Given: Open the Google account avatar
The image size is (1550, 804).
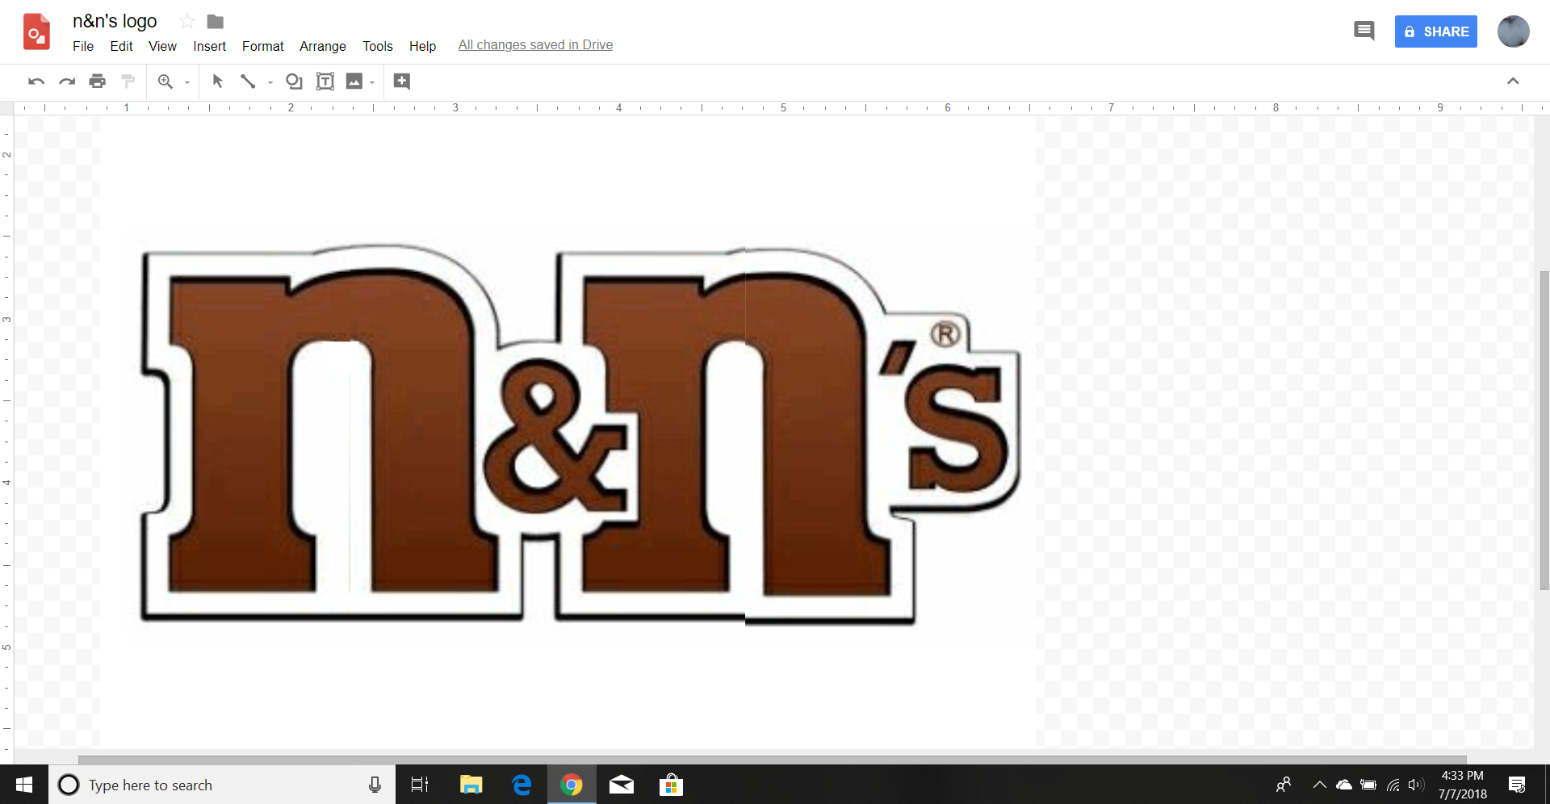Looking at the screenshot, I should [x=1514, y=31].
